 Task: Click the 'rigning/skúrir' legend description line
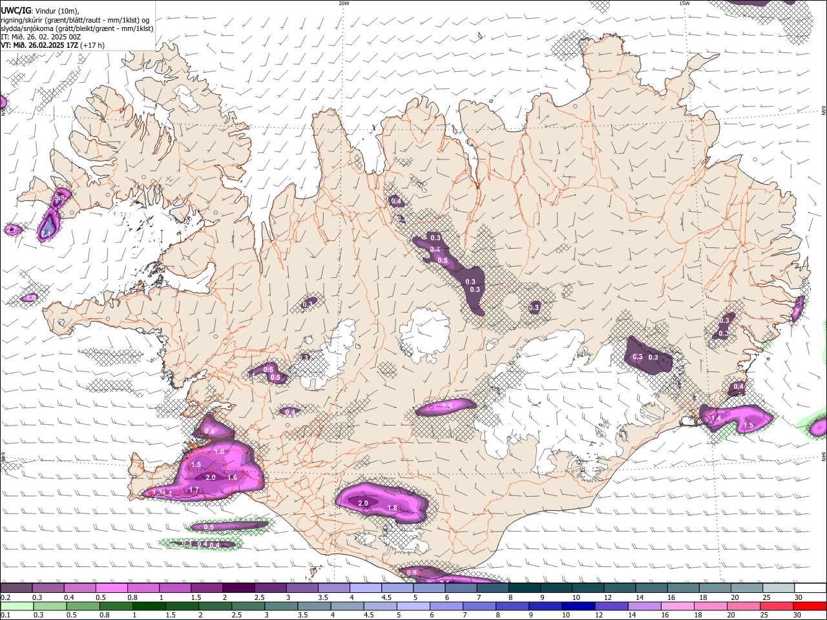75,20
